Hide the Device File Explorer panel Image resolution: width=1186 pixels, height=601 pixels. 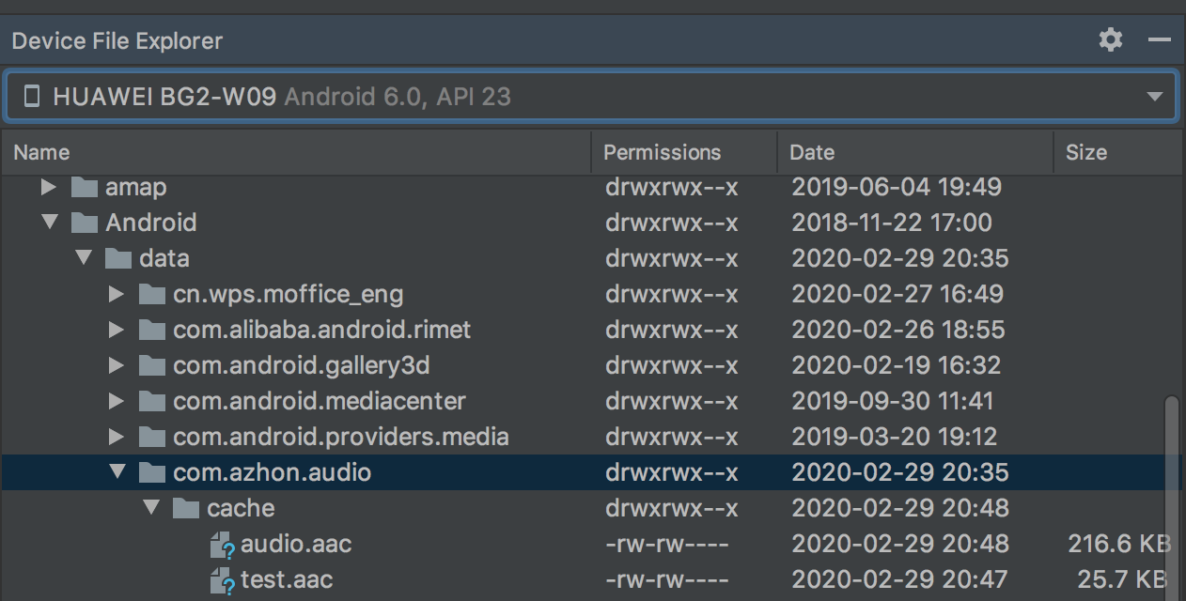pos(1159,39)
